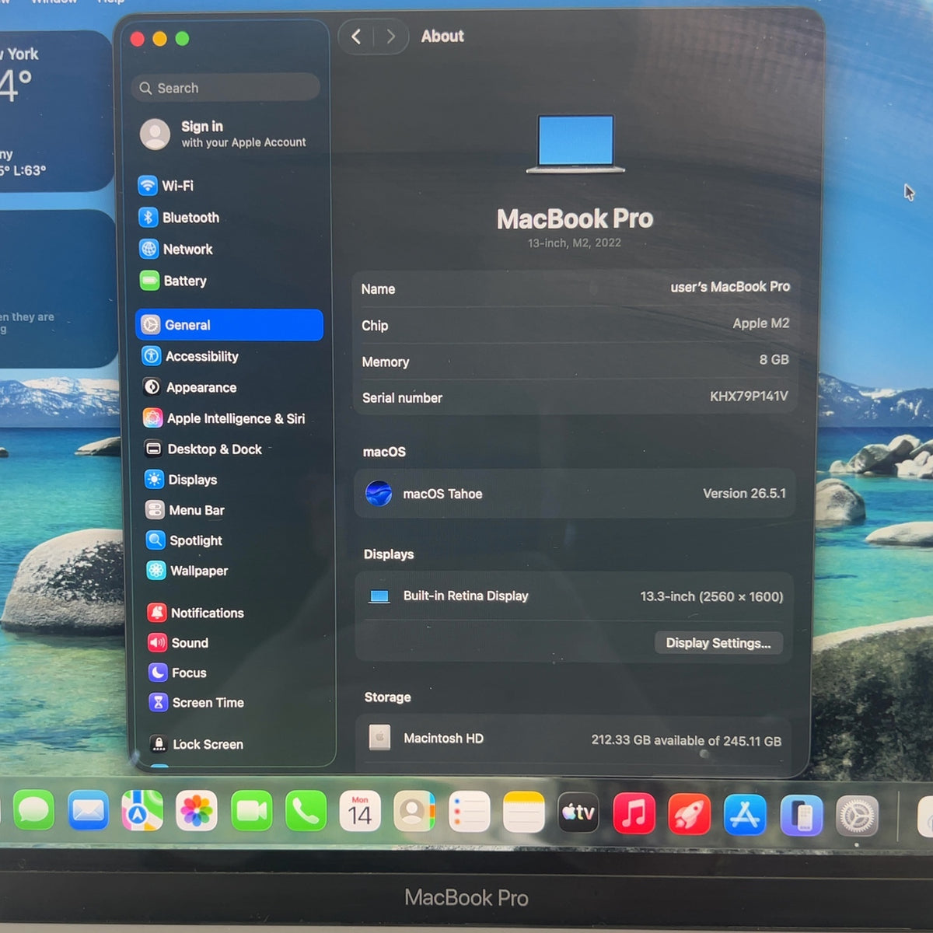This screenshot has width=933, height=933.
Task: Open Photos from the Dock
Action: [x=197, y=812]
